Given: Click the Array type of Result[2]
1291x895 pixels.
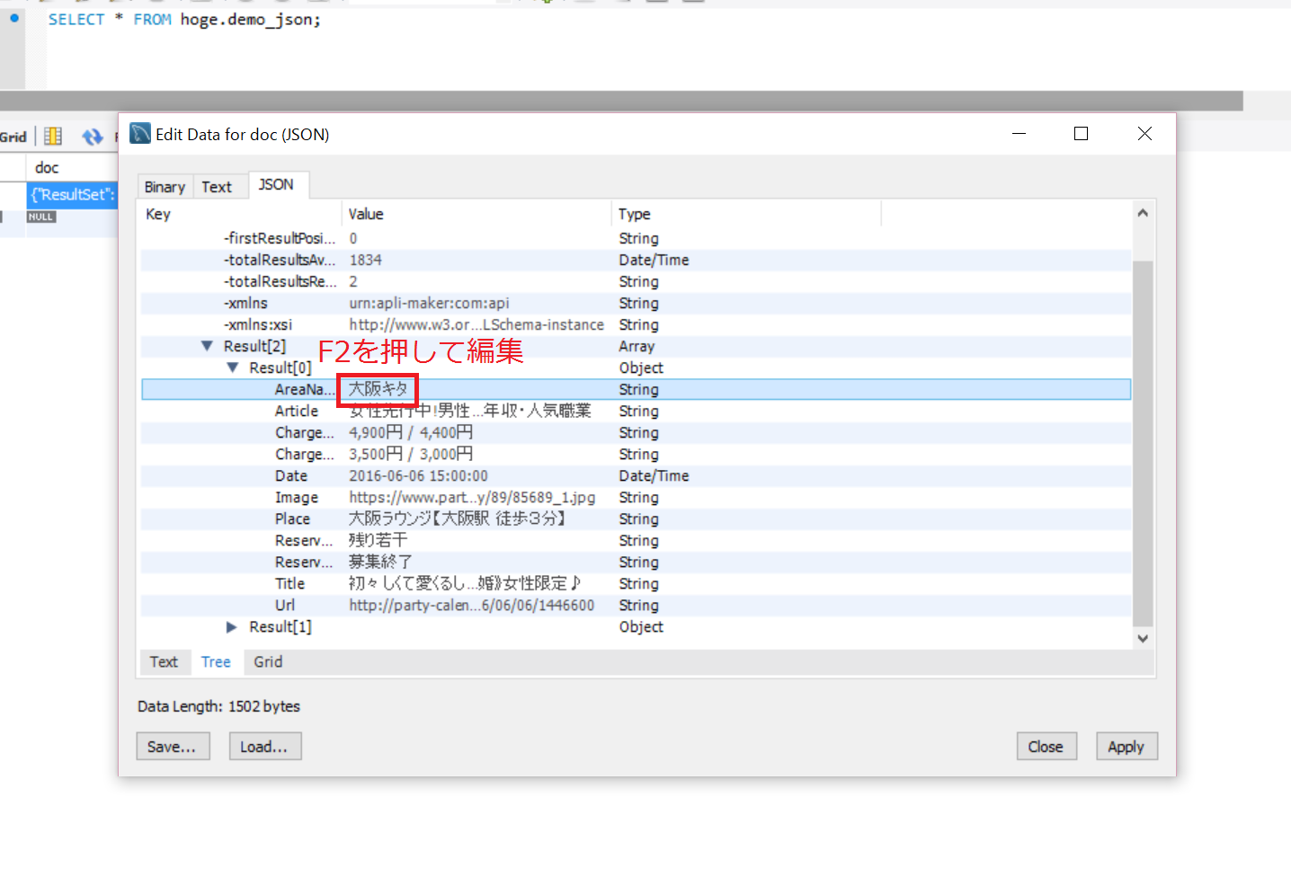Looking at the screenshot, I should click(x=637, y=346).
